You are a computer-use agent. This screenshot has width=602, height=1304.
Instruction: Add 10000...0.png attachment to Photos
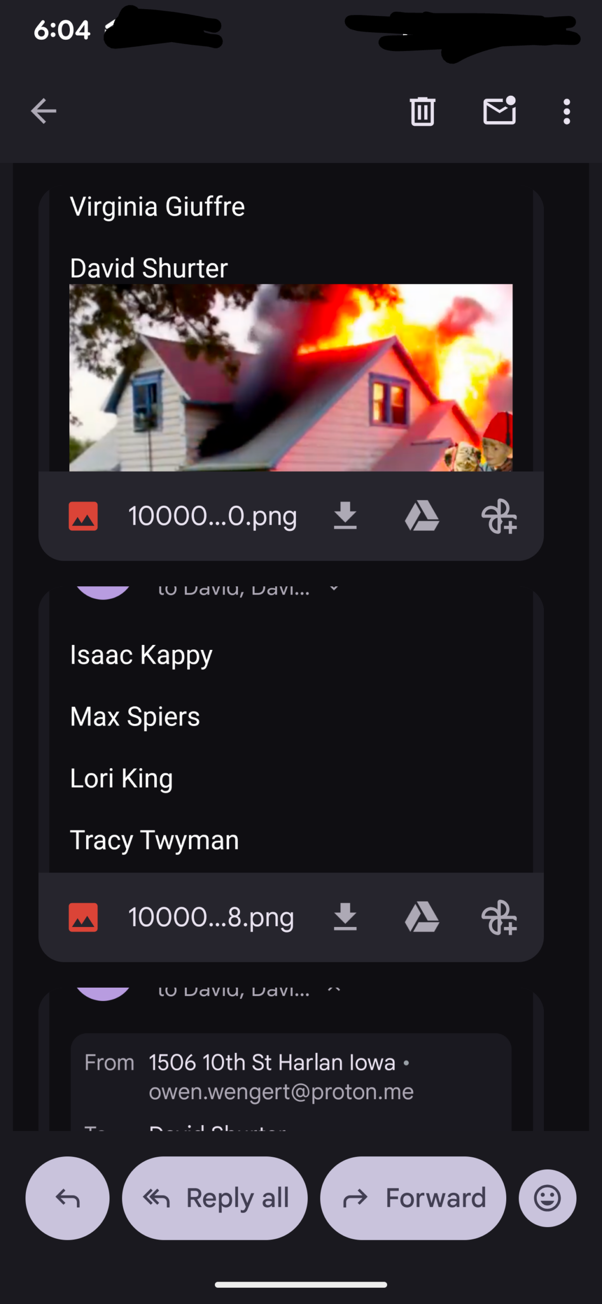coord(499,516)
